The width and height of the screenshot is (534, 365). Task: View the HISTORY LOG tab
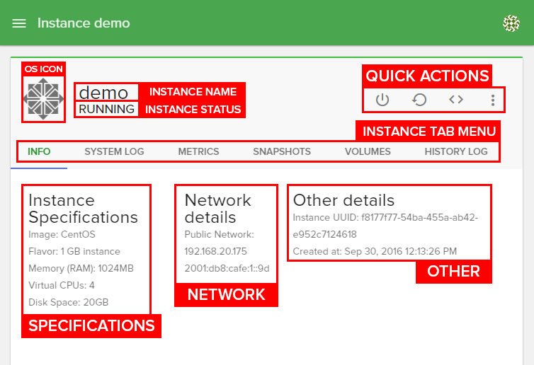click(x=456, y=151)
